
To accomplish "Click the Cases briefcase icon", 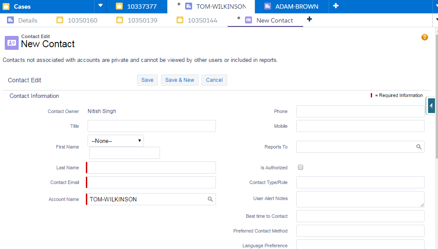I will click(6, 6).
